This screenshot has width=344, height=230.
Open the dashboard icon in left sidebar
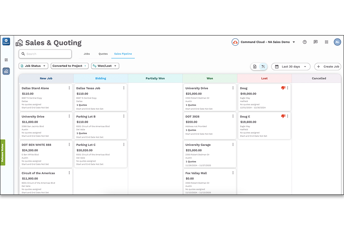[6, 60]
